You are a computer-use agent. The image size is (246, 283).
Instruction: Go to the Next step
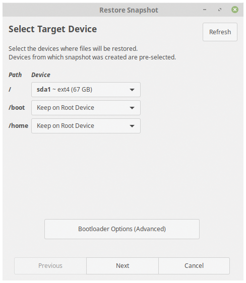(122, 266)
